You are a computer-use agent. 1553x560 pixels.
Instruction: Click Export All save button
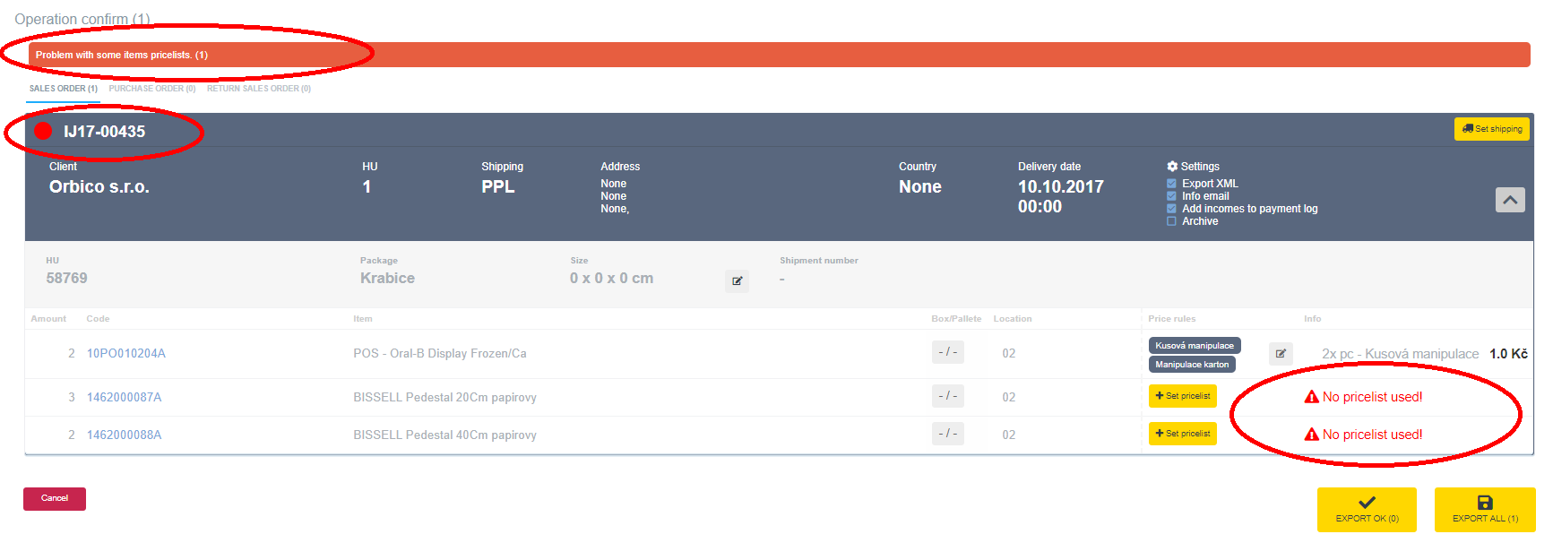click(x=1484, y=509)
